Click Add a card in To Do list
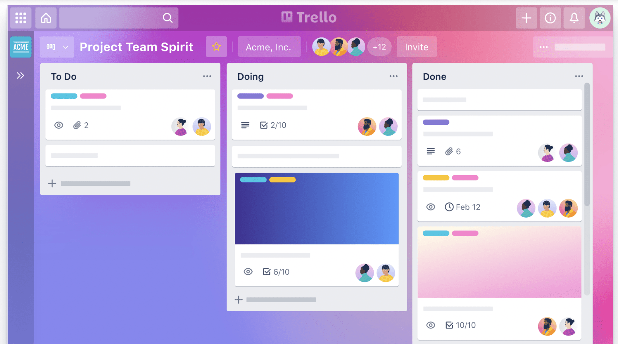The height and width of the screenshot is (344, 618). pos(91,183)
